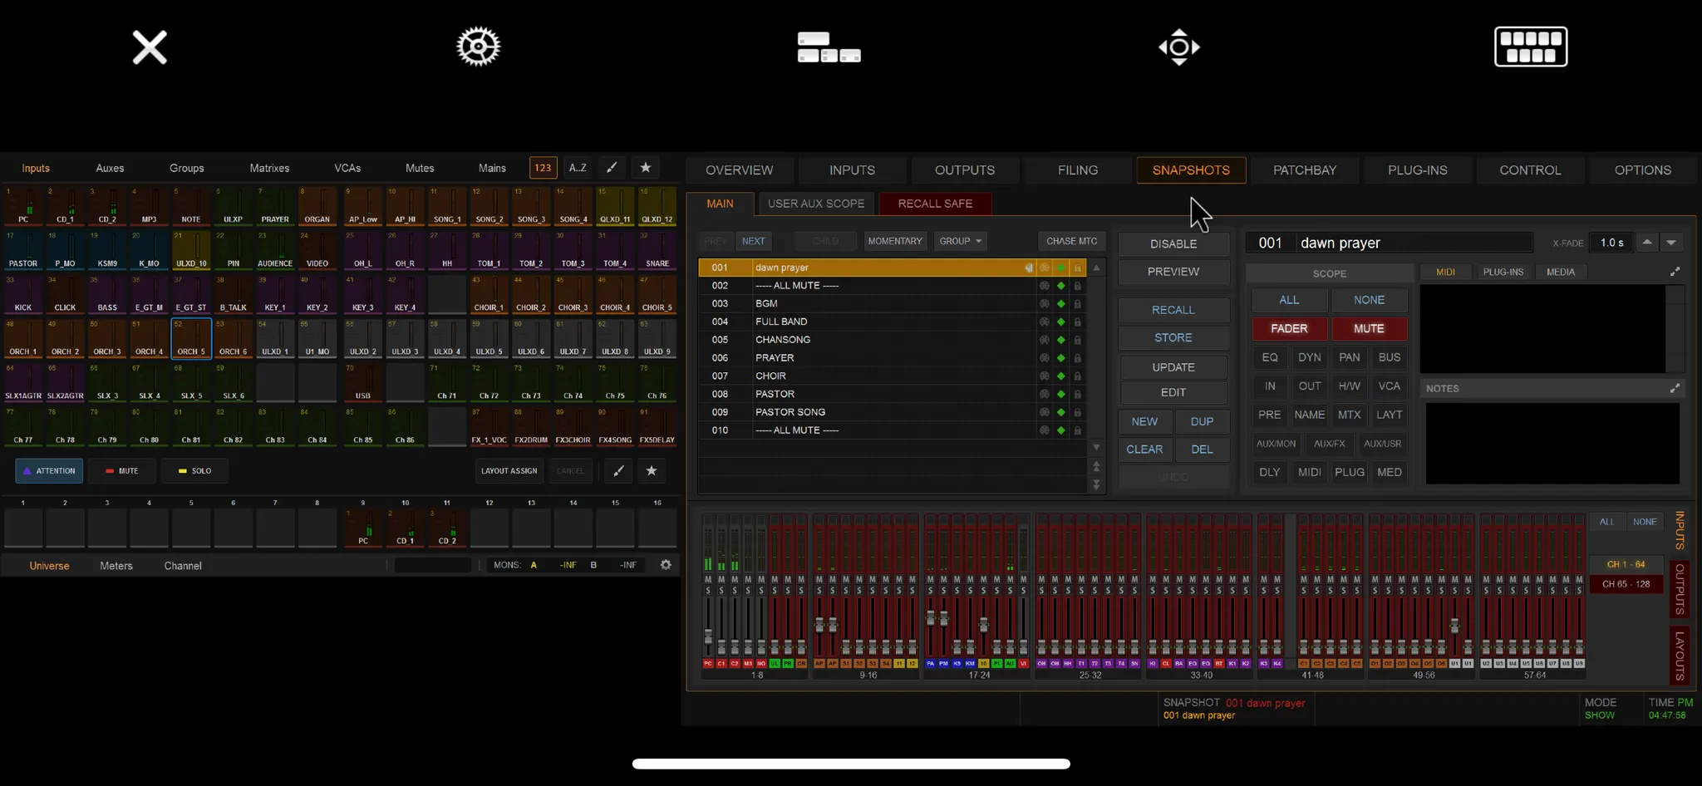The height and width of the screenshot is (786, 1702).
Task: Enable the EQ scope button
Action: pyautogui.click(x=1269, y=357)
